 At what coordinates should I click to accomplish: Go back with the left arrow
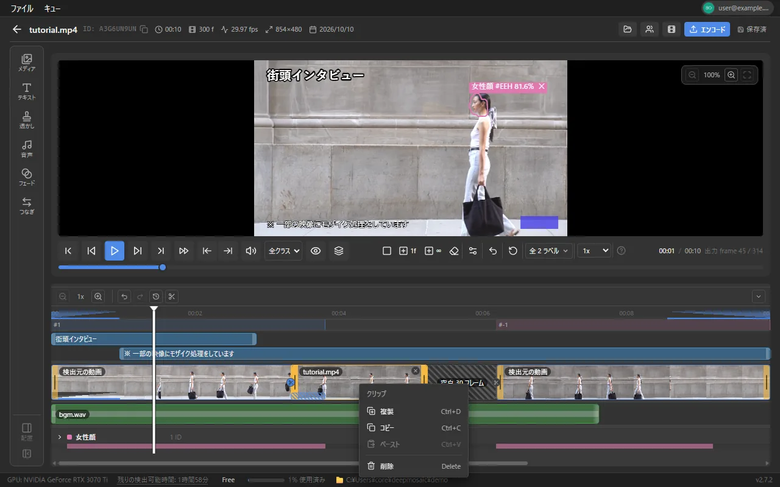tap(17, 29)
